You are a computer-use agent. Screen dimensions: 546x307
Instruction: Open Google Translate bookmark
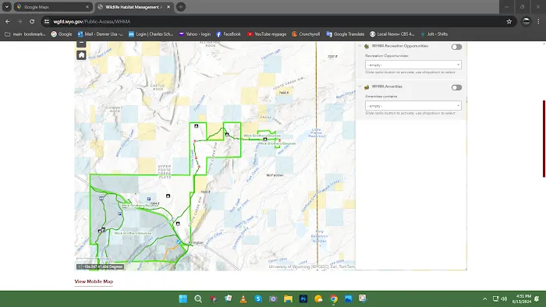click(345, 34)
